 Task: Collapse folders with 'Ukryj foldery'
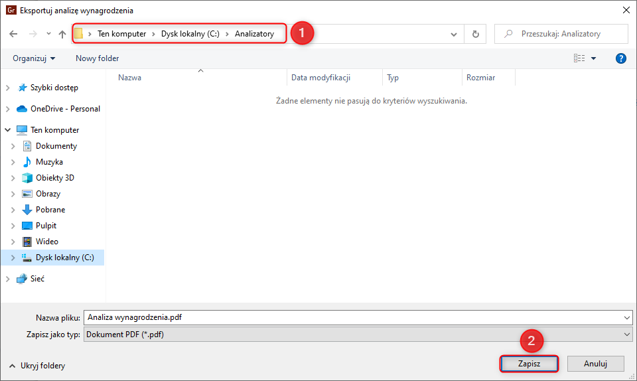pyautogui.click(x=37, y=366)
